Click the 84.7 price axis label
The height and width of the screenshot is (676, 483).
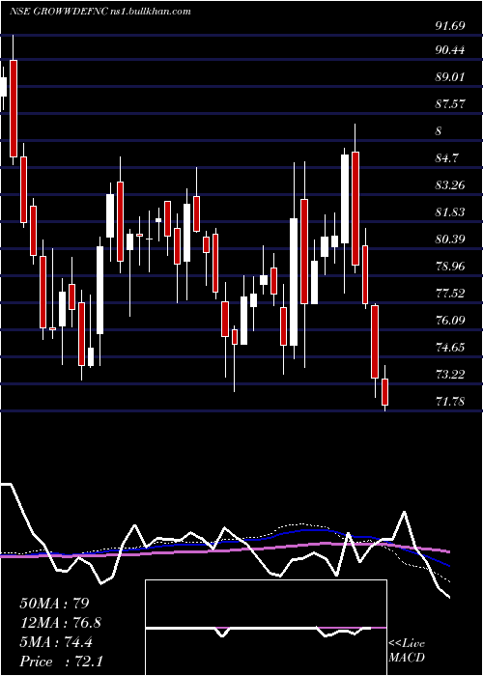click(x=446, y=158)
